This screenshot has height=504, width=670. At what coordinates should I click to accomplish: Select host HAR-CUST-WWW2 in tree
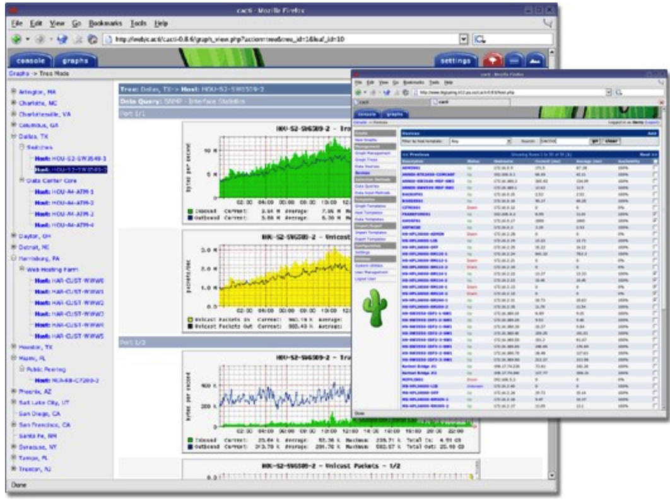coord(69,302)
